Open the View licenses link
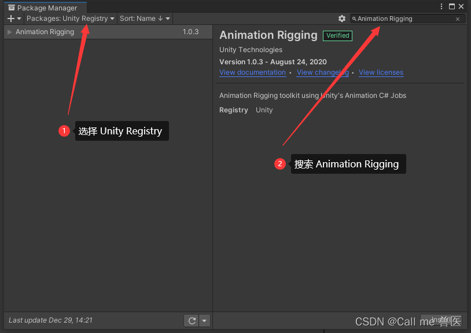 (x=381, y=72)
